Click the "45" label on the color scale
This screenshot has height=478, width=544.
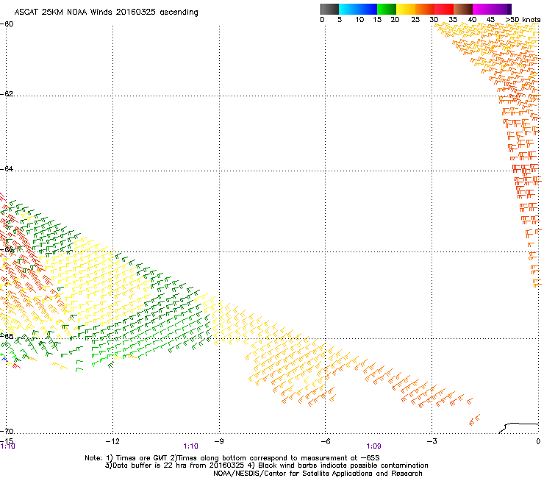[490, 20]
